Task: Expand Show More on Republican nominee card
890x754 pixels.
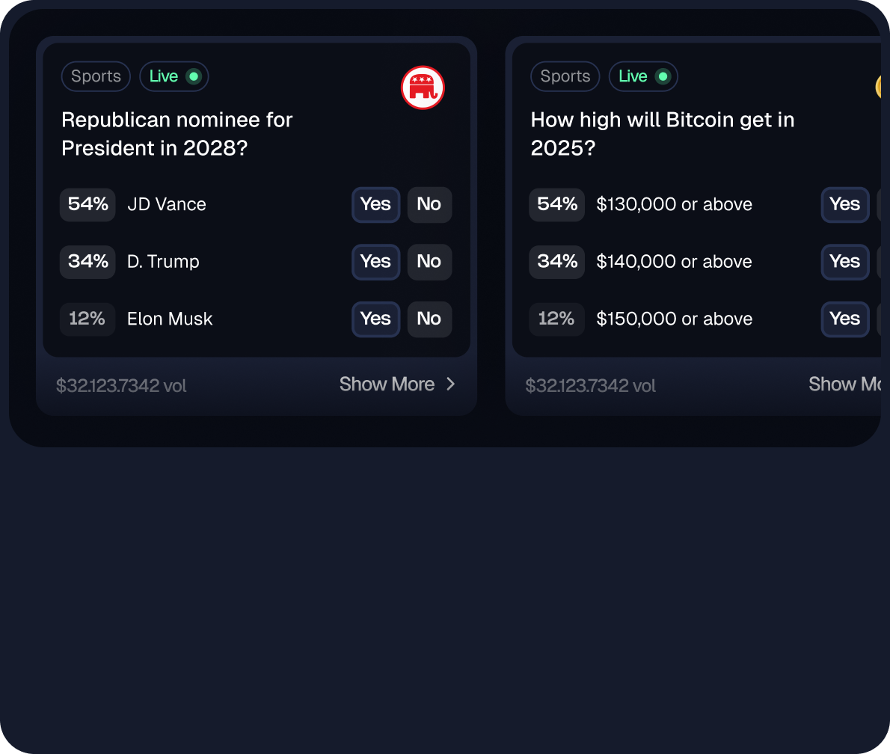Action: click(x=387, y=384)
